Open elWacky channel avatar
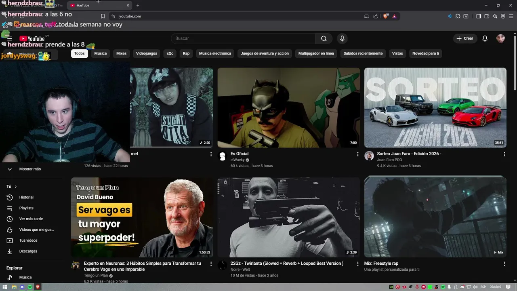Viewport: 517px width, 291px height. [x=222, y=156]
